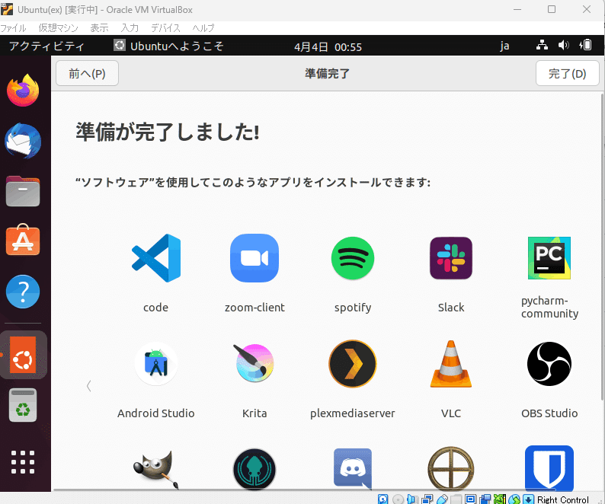
Task: Click the plexmediaserver label text
Action: pyautogui.click(x=353, y=413)
